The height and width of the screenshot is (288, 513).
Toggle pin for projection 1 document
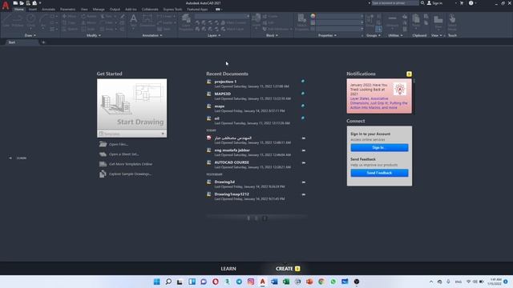tap(303, 82)
